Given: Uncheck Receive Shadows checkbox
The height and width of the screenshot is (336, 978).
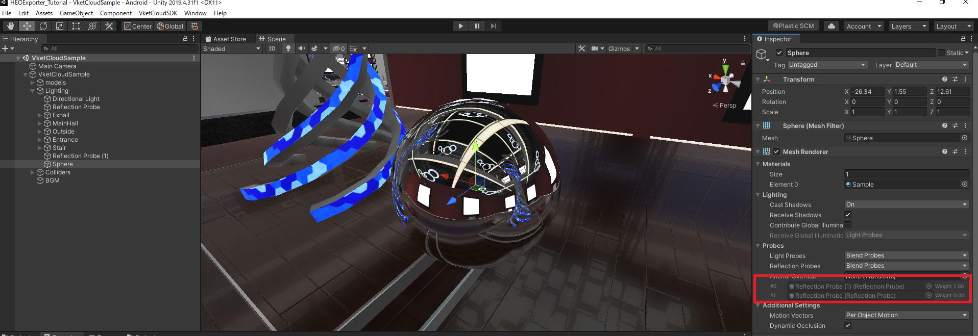Looking at the screenshot, I should tap(848, 215).
